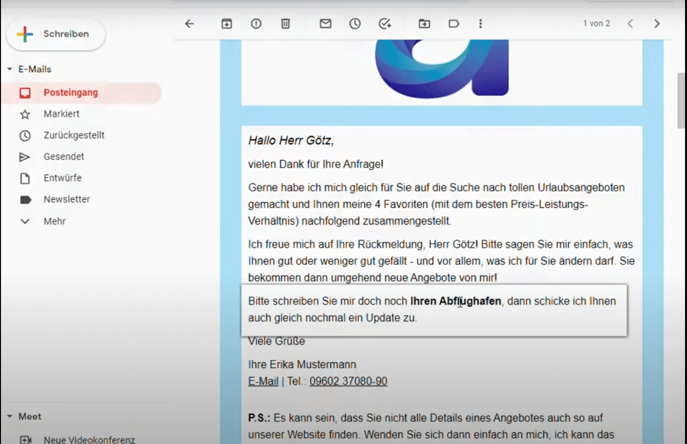Viewport: 687px width, 444px height.
Task: Archive this email using the archive icon
Action: 227,23
